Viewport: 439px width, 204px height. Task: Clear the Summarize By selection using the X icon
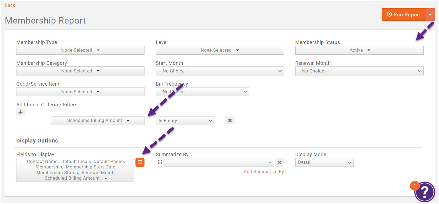tap(279, 162)
